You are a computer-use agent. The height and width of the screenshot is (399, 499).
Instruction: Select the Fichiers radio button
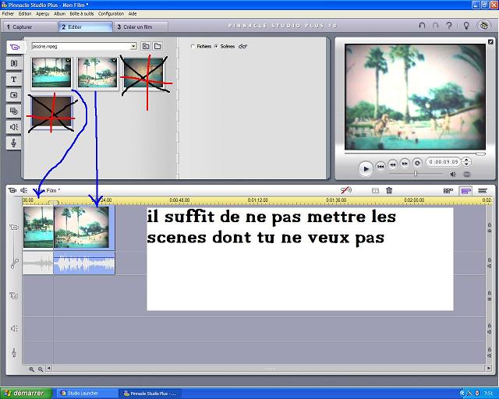(193, 47)
